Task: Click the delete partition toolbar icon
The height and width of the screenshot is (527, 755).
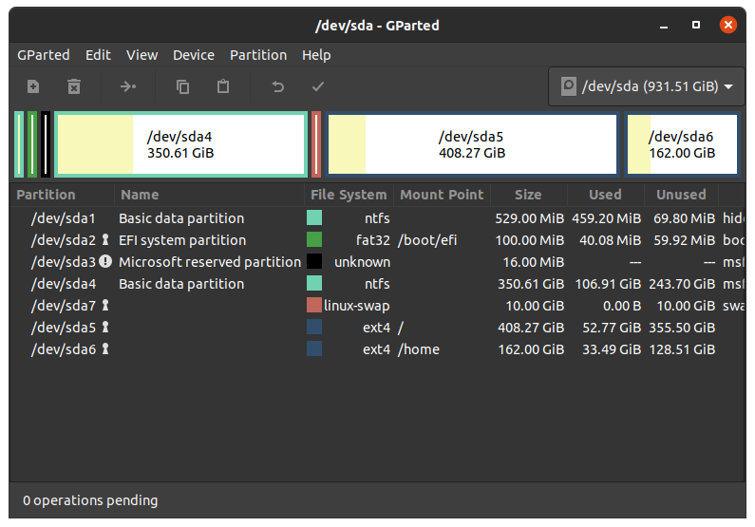Action: tap(74, 86)
